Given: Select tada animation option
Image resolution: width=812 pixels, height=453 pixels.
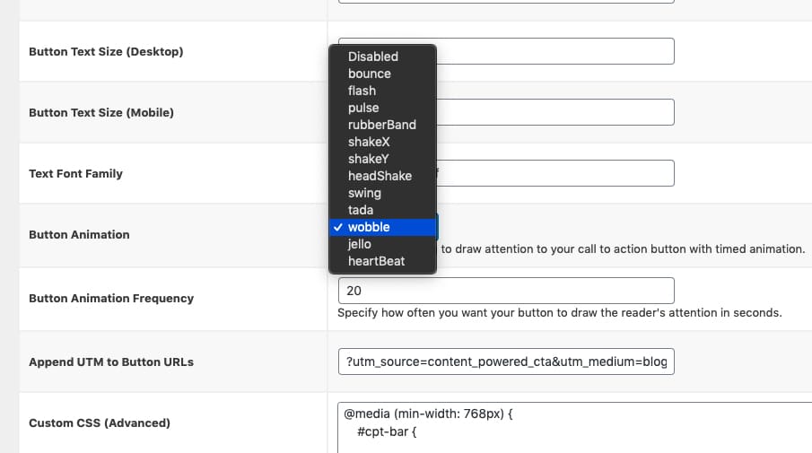Looking at the screenshot, I should [x=383, y=210].
